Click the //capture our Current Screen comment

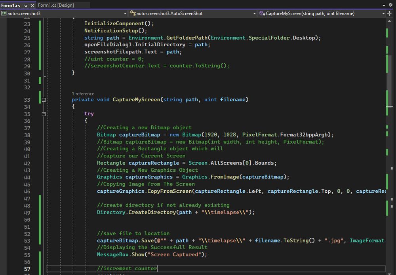click(141, 156)
